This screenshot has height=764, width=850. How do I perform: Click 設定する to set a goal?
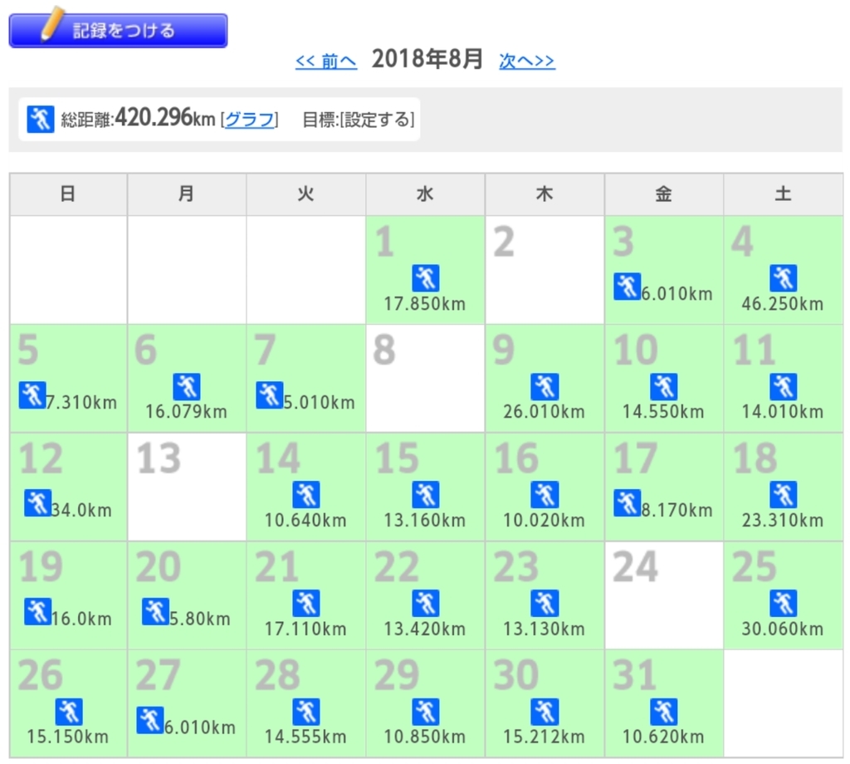[377, 120]
